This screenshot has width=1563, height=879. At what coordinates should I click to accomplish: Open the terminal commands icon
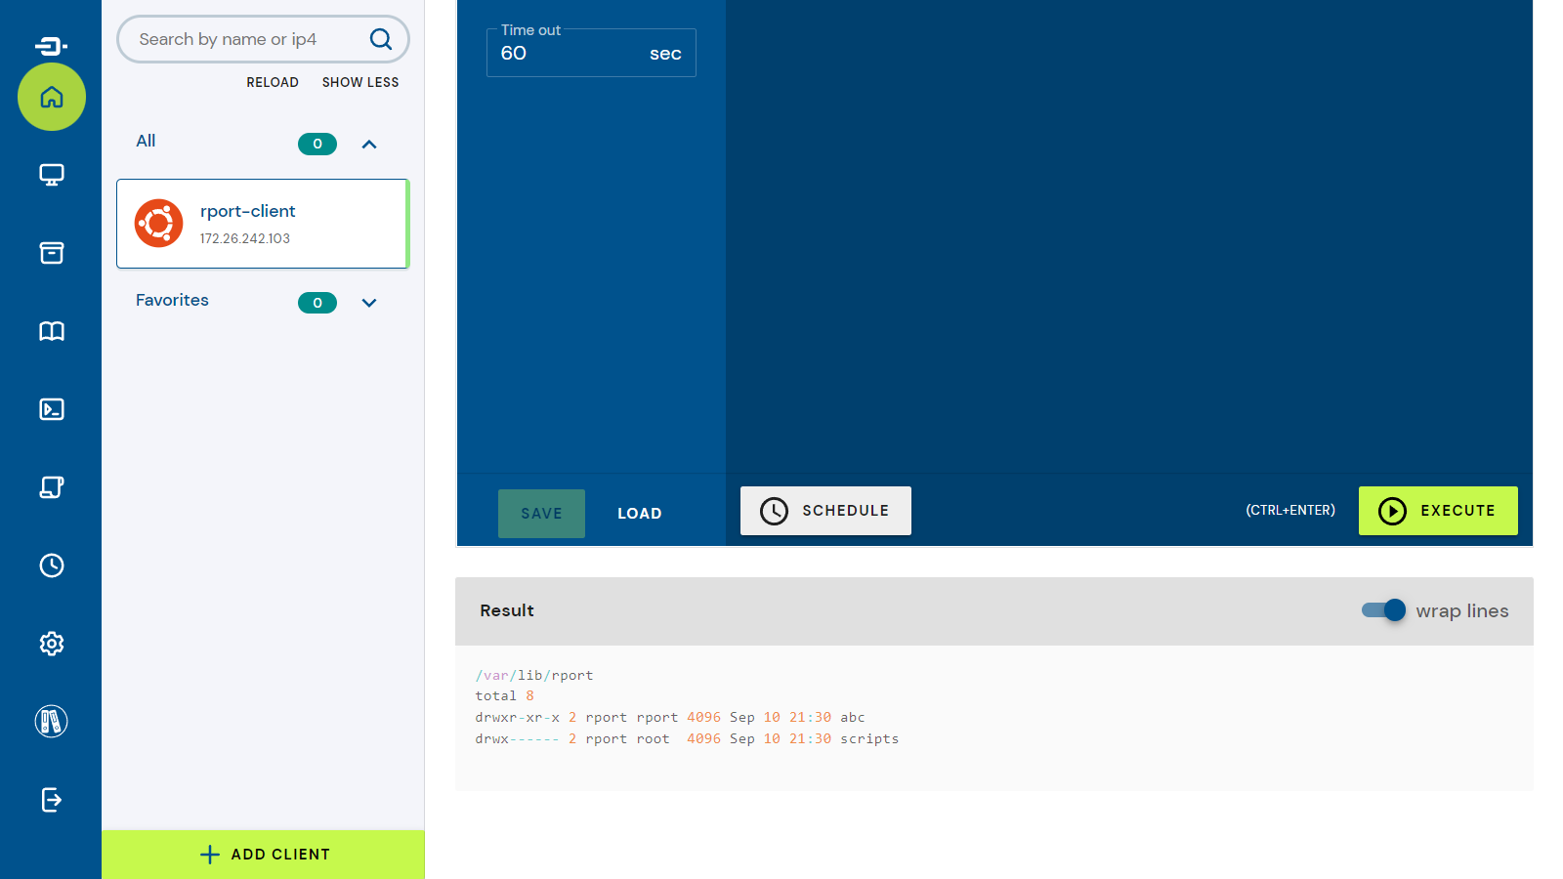tap(52, 409)
